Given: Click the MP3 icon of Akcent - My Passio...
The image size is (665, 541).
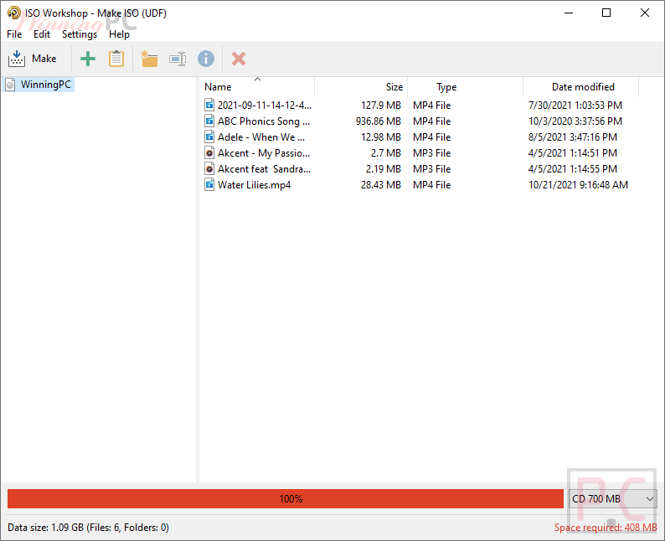Looking at the screenshot, I should (209, 153).
